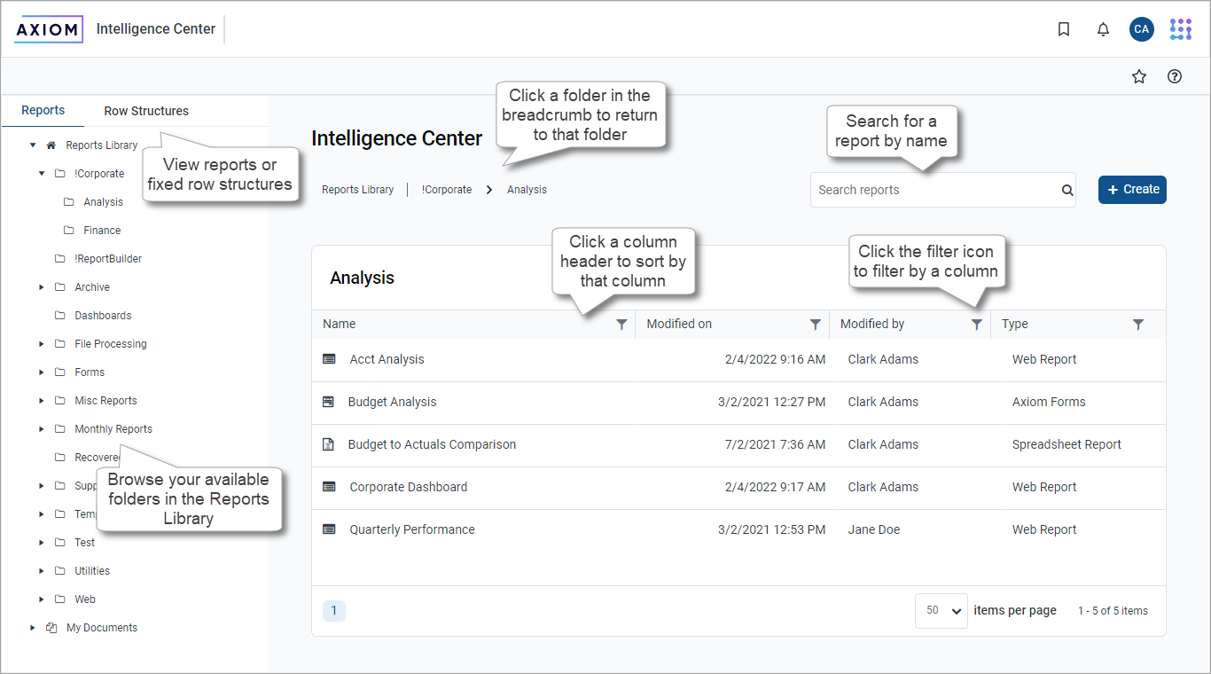
Task: Select the Finance folder in tree
Action: tap(102, 231)
